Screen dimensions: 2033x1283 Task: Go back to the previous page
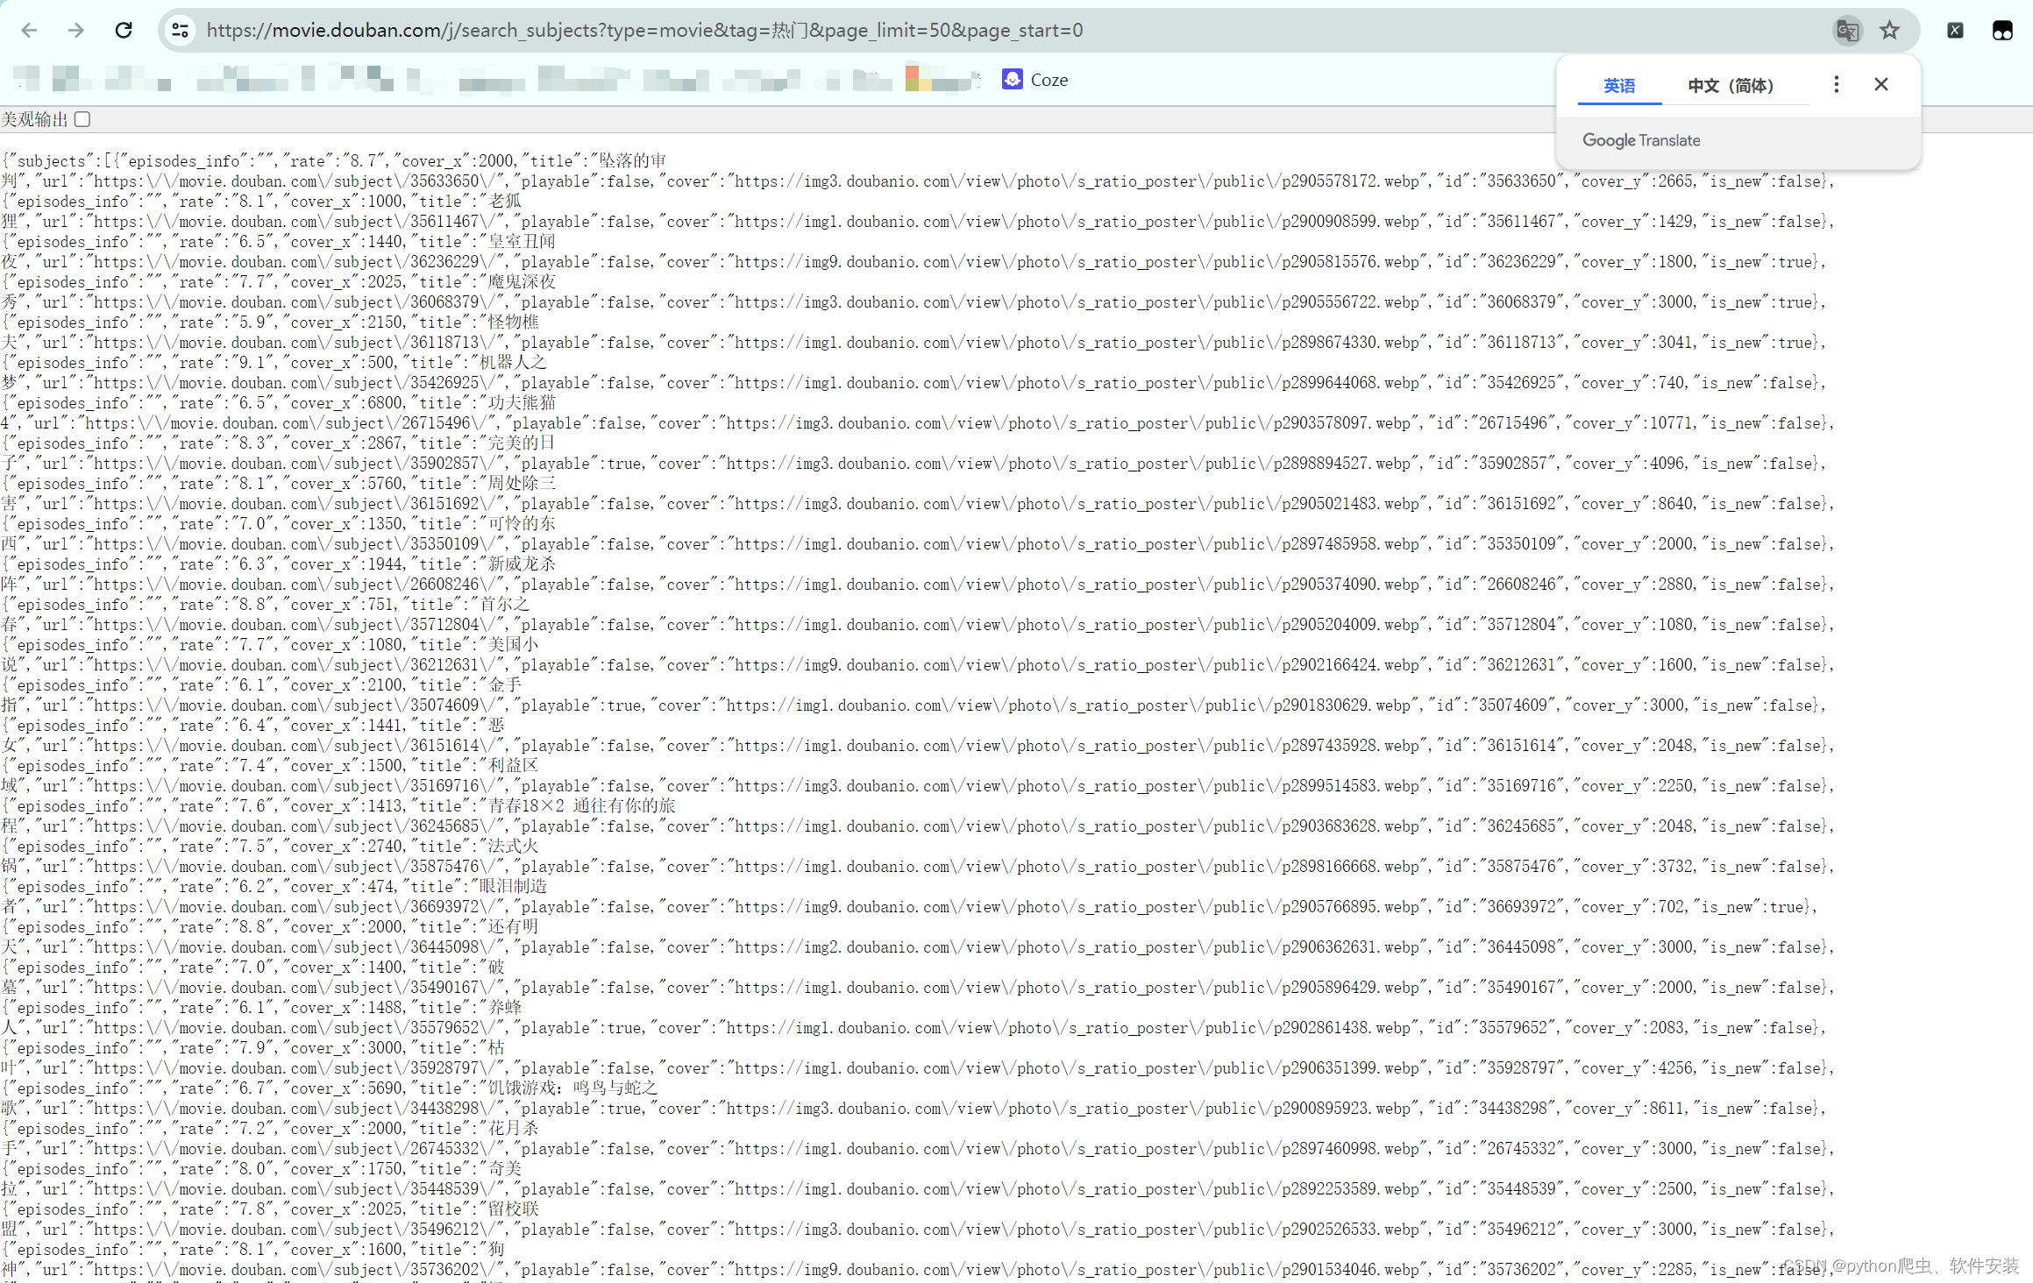(x=29, y=31)
